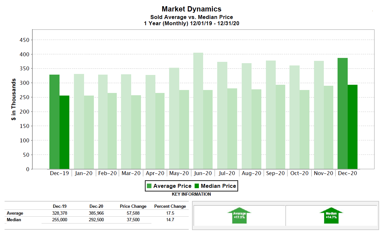Click the KEY INFORMATION heading
The width and height of the screenshot is (384, 233).
(191, 194)
